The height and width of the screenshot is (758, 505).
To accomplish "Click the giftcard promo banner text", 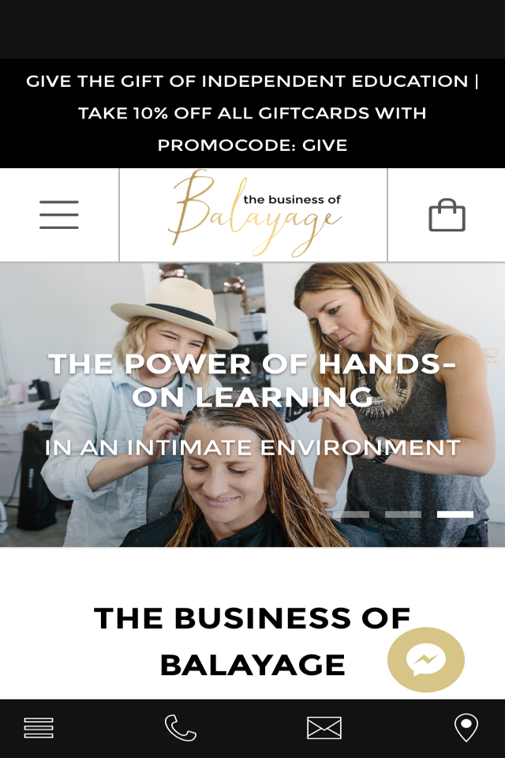I will pos(252,113).
